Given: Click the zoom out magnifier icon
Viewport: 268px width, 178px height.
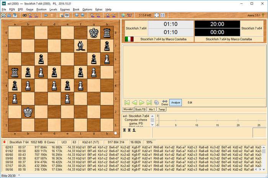Looking at the screenshot, I should (83, 15).
